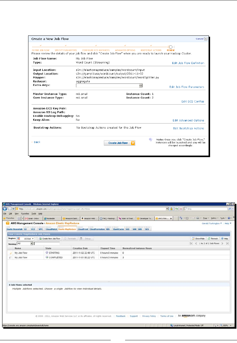
Task: Open Edit Bootstrap Actions link
Action: (189, 129)
